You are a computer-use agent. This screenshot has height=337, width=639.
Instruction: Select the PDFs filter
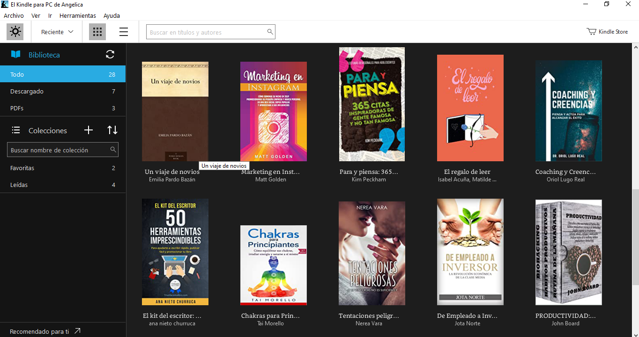[63, 108]
